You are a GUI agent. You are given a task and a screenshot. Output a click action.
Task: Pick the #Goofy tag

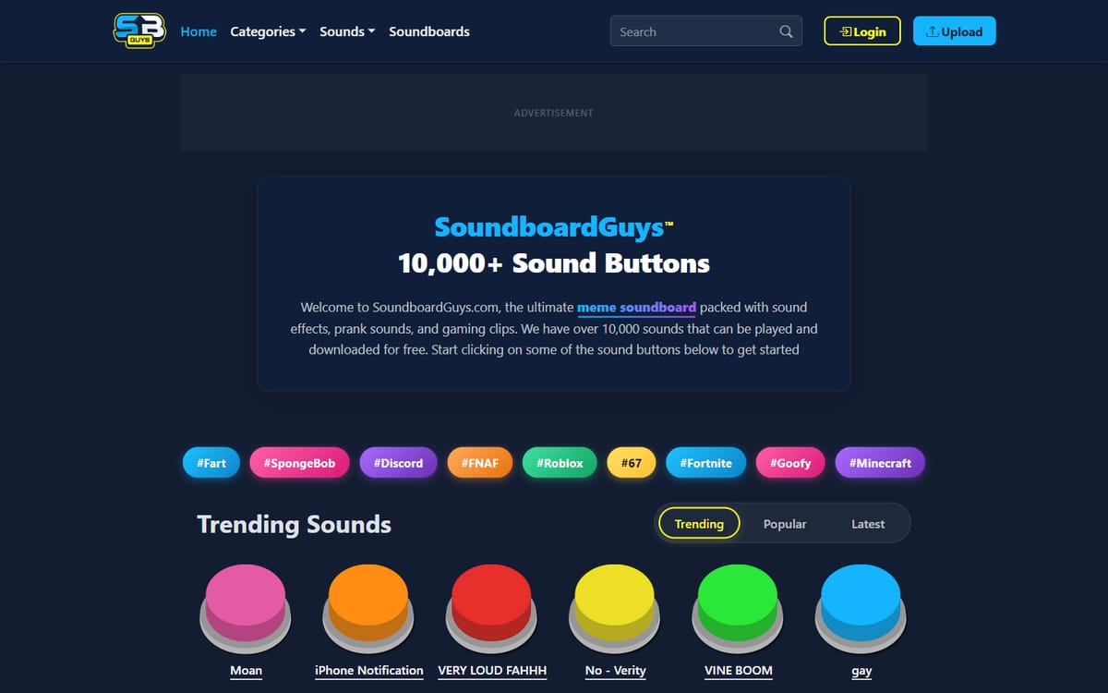[791, 463]
